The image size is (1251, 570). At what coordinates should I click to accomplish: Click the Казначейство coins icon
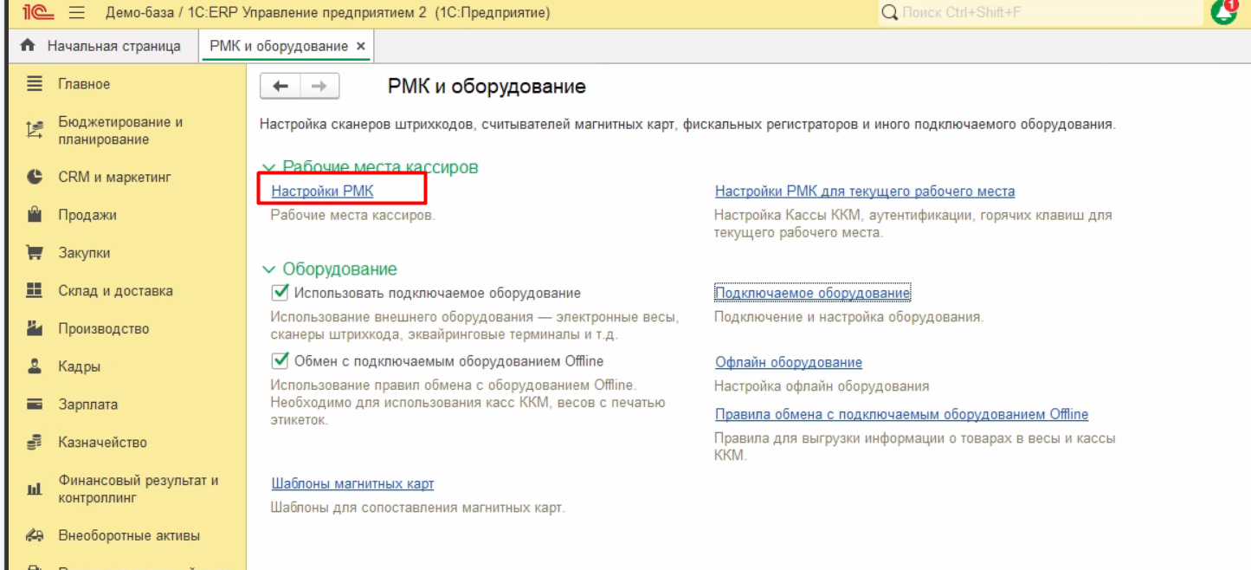pos(35,443)
